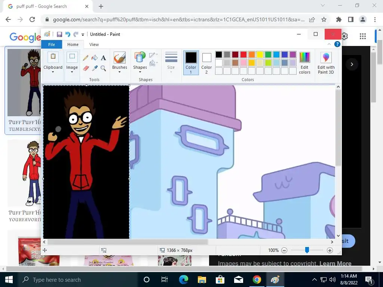
Task: Click the Learn More link
Action: point(335,263)
